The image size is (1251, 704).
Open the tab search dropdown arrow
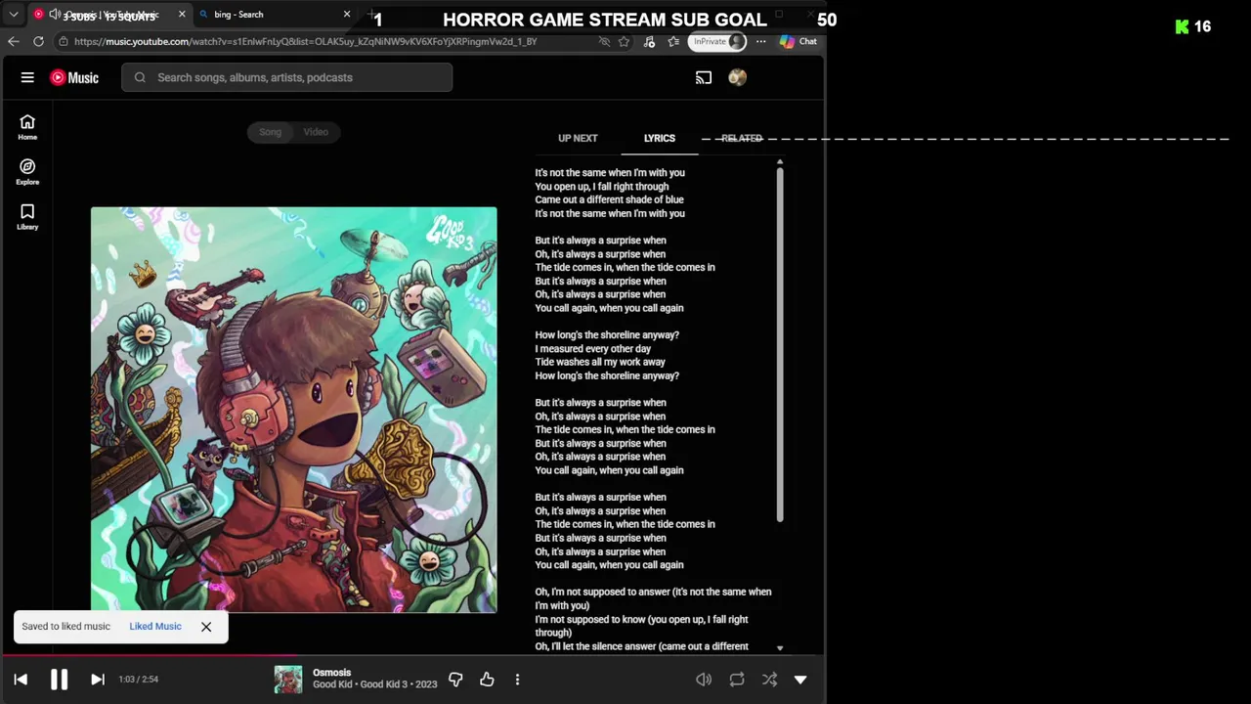tap(14, 15)
